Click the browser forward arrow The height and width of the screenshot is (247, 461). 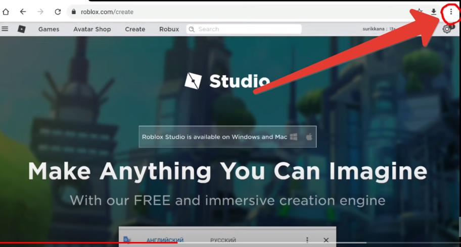point(40,12)
